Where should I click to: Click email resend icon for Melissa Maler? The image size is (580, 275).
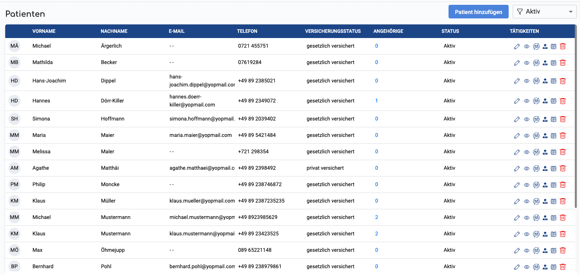click(x=536, y=152)
